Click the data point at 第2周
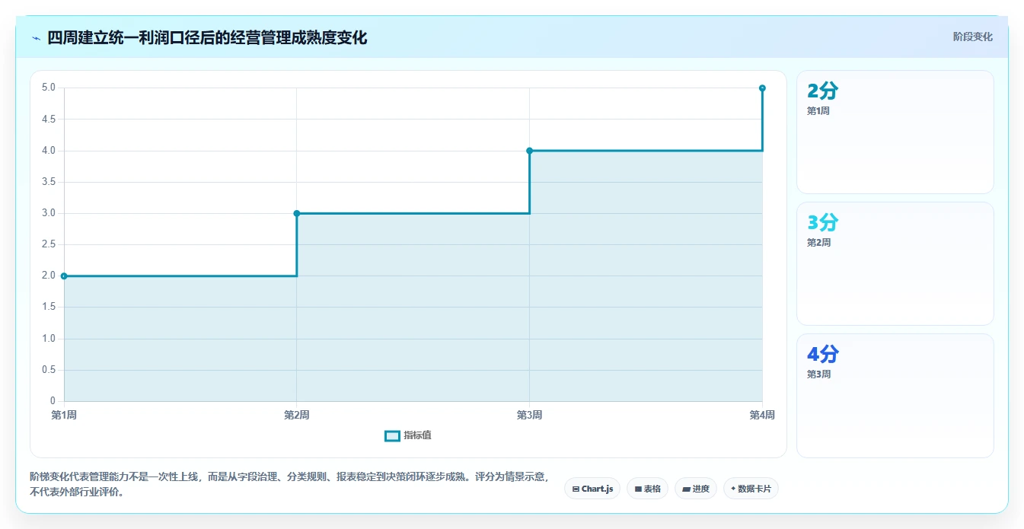Viewport: 1024px width, 529px height. 297,213
